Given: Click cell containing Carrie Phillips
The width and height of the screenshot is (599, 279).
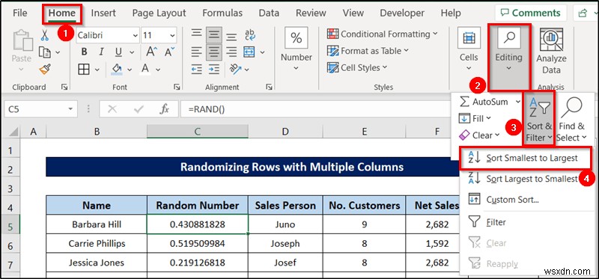Looking at the screenshot, I should (97, 244).
